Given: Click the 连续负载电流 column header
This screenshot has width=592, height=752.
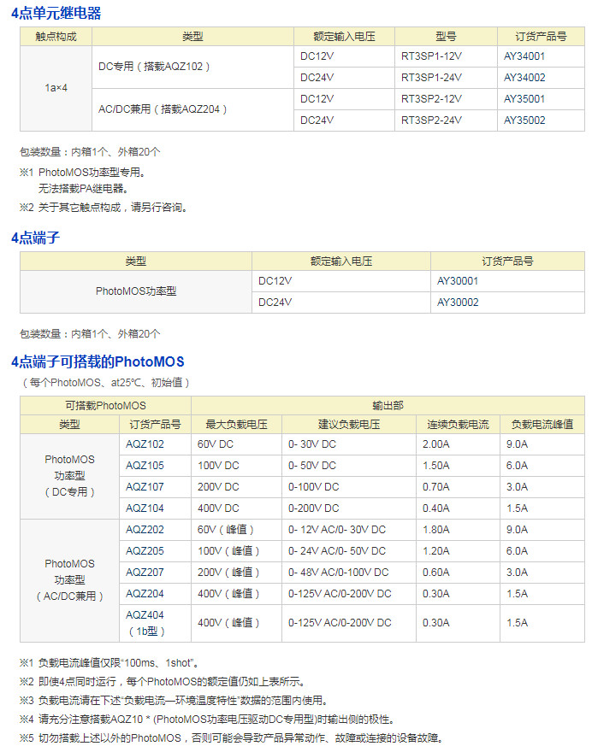Looking at the screenshot, I should pos(458,425).
